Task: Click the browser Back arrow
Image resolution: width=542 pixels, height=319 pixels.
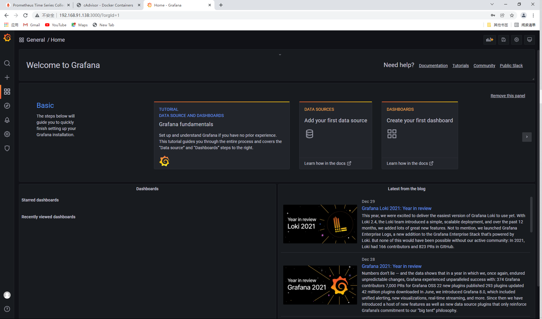Action: pyautogui.click(x=6, y=15)
